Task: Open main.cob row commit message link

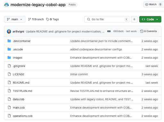Action: 101,108
